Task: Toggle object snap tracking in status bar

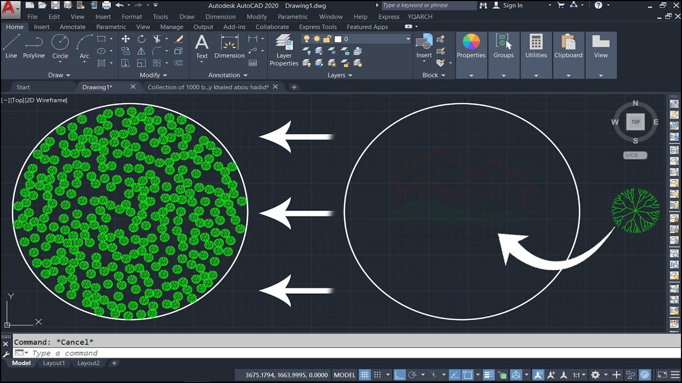Action: click(x=454, y=375)
